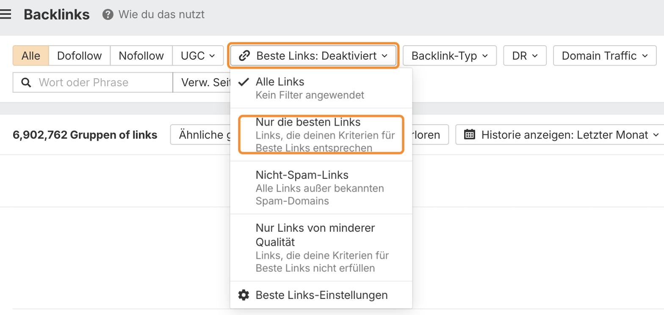The image size is (664, 315).
Task: Open the Backlink-Typ dropdown
Action: pyautogui.click(x=450, y=56)
